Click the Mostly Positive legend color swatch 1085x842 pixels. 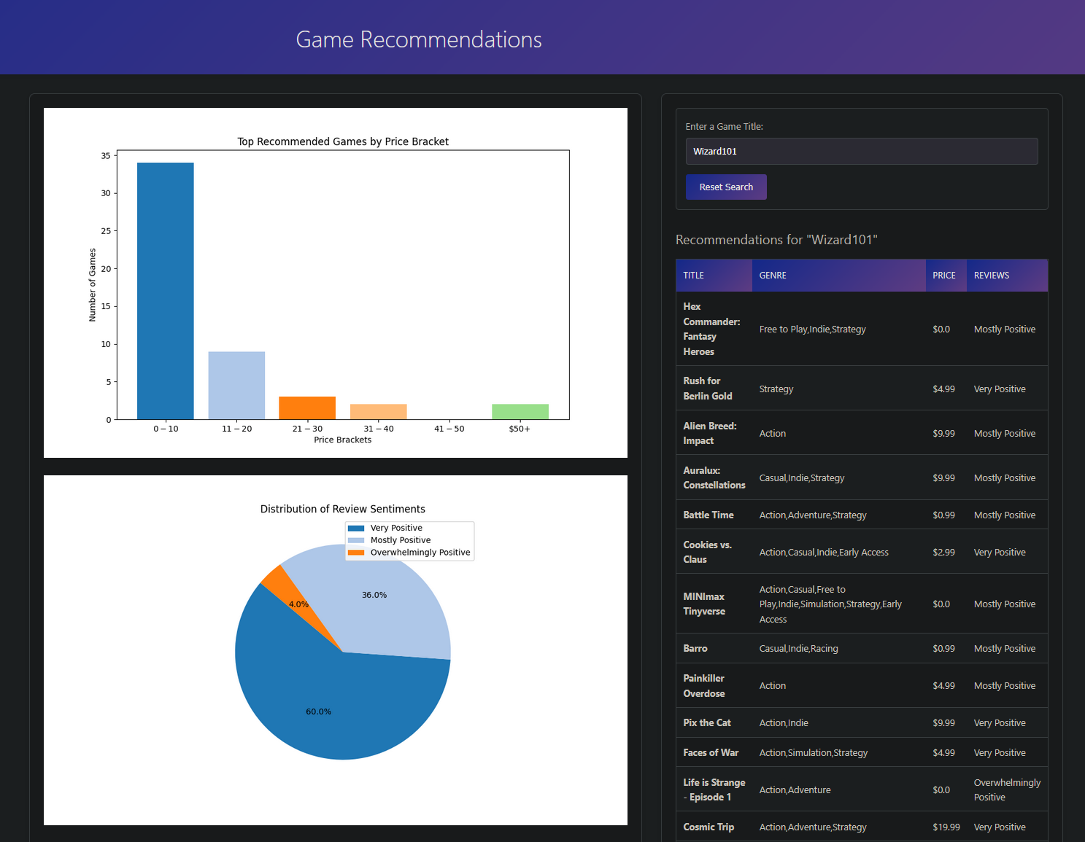[x=356, y=541]
